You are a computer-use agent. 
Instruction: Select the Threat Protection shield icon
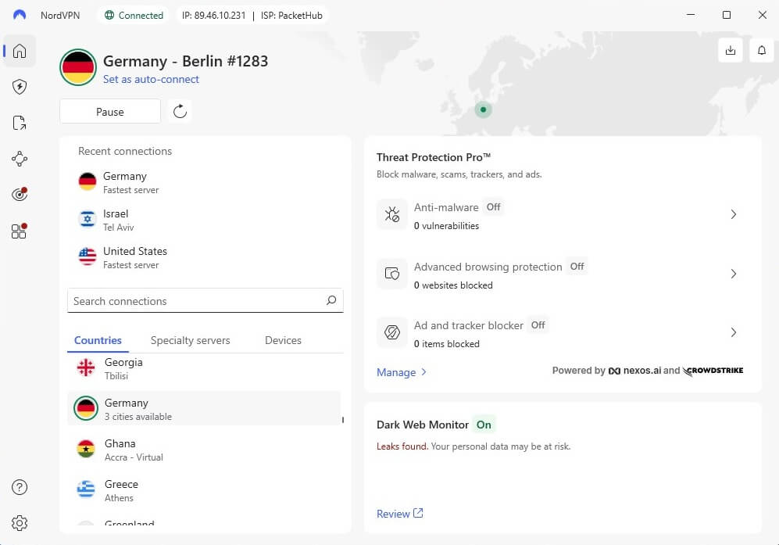(19, 87)
